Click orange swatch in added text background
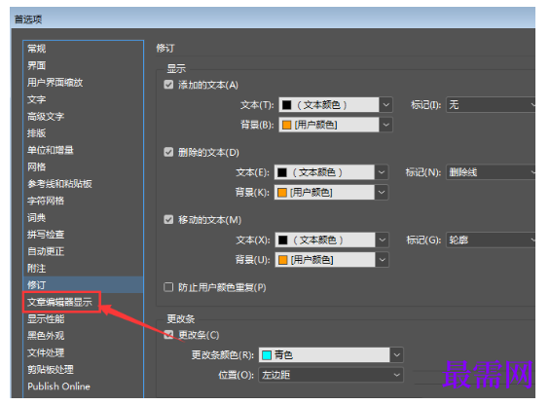The image size is (551, 405). coord(287,125)
